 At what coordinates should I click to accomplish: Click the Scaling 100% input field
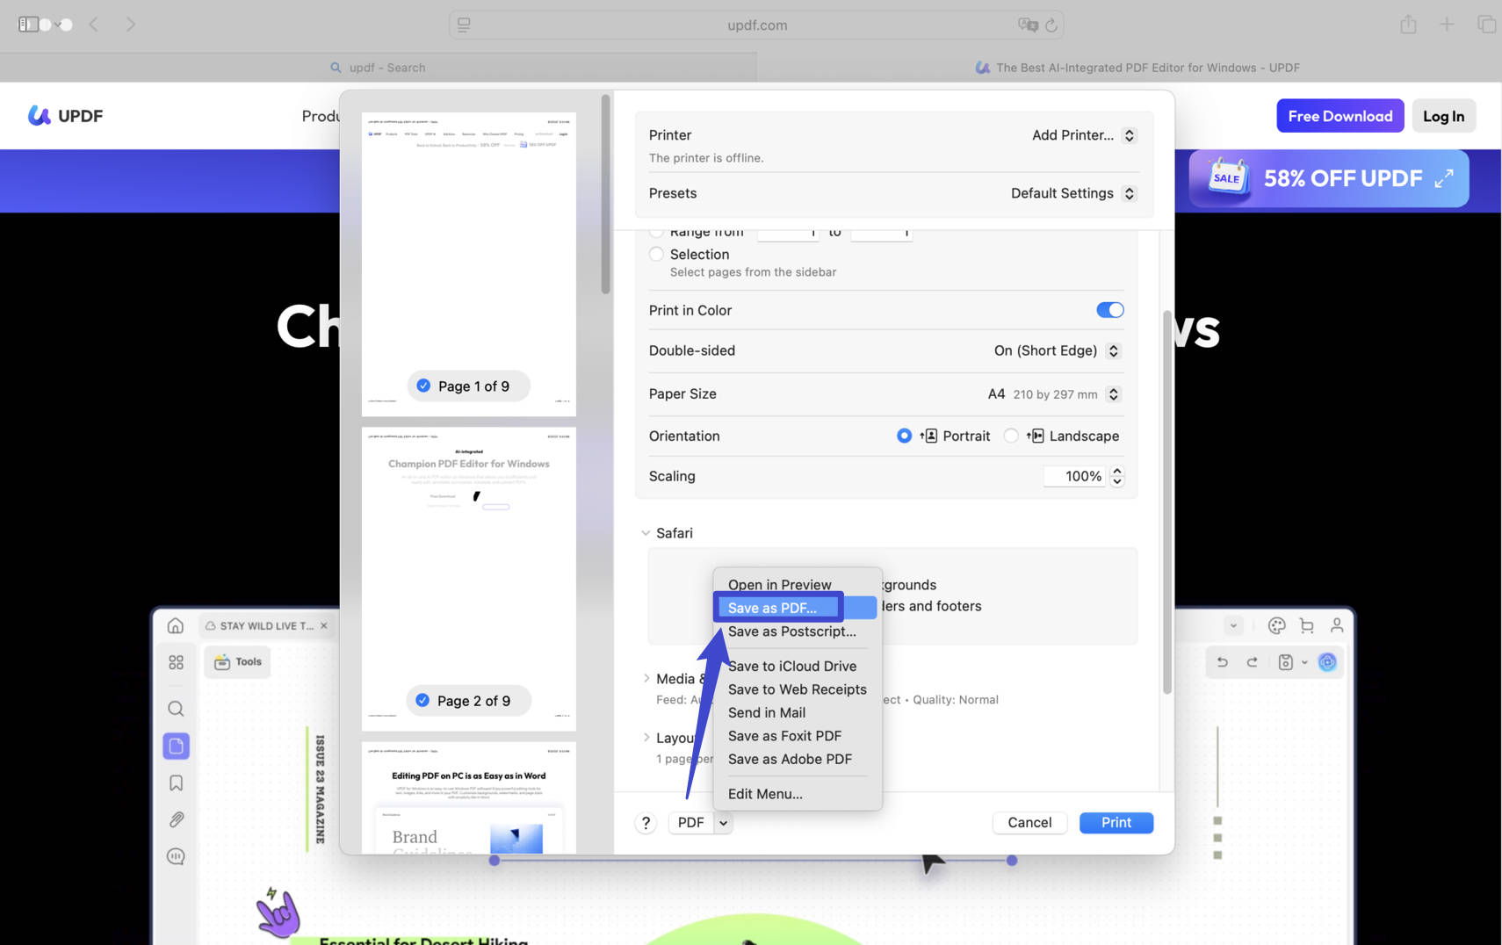click(x=1074, y=476)
